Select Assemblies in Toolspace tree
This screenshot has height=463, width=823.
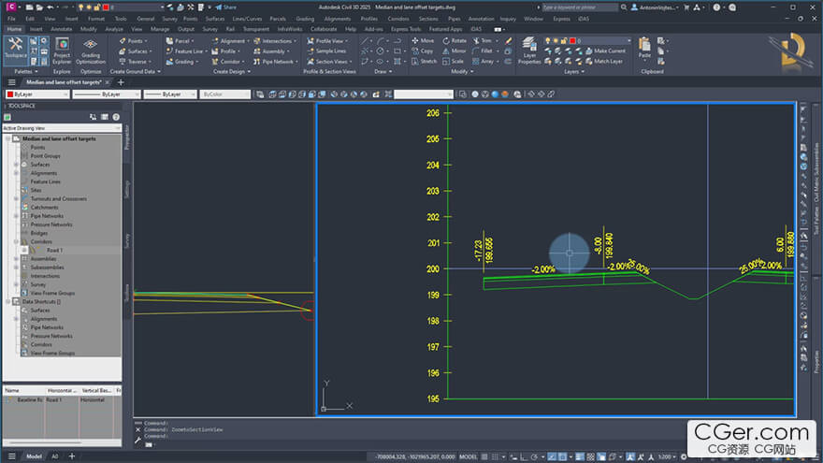click(43, 259)
